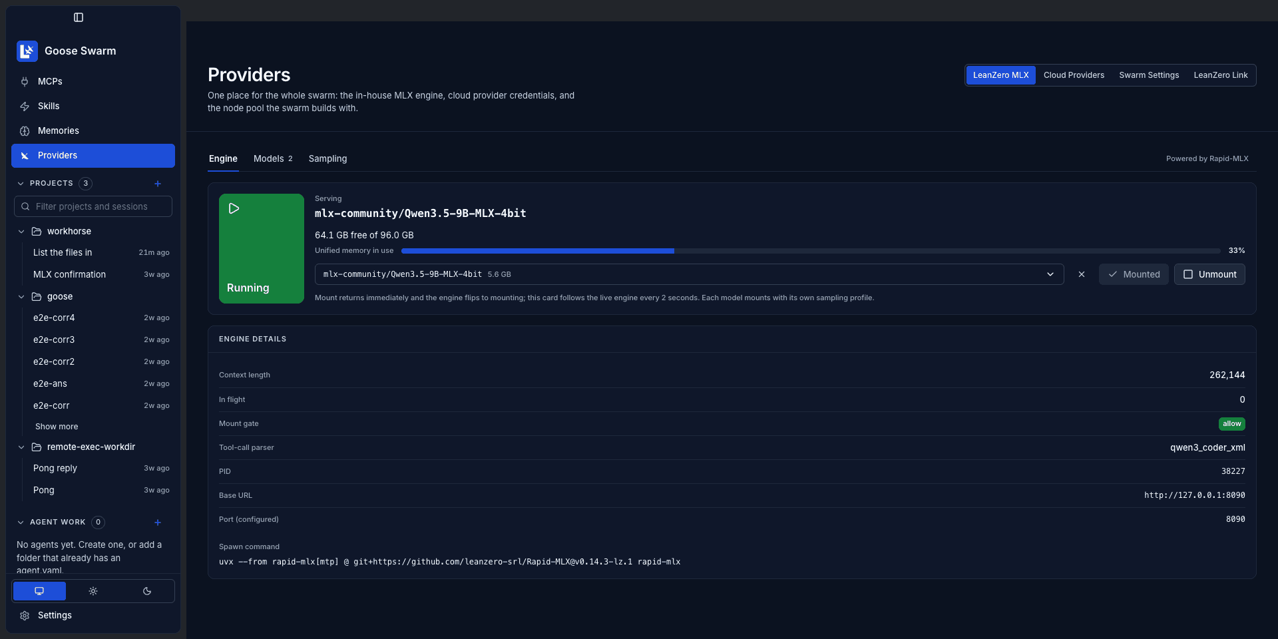This screenshot has height=639, width=1278.
Task: Select system theme monitor icon
Action: (39, 591)
